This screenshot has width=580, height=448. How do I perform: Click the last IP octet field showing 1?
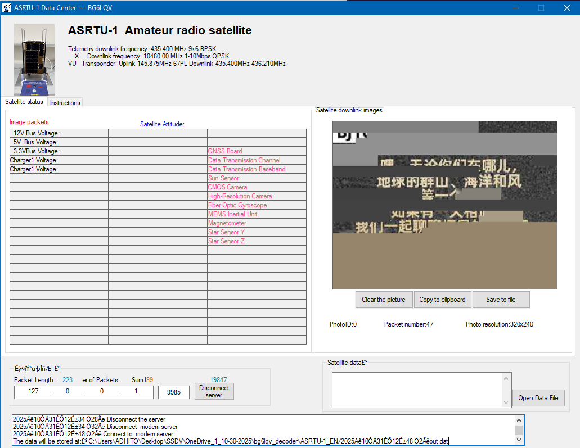(x=135, y=392)
